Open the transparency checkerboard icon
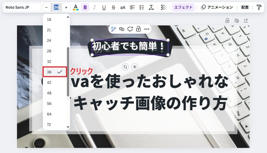Viewport: 267px width, 153px height. (x=164, y=7)
